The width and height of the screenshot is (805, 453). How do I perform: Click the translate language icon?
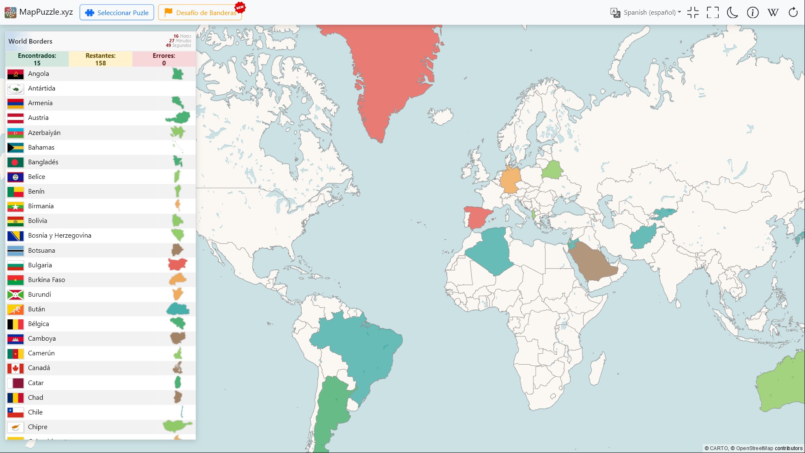click(615, 13)
